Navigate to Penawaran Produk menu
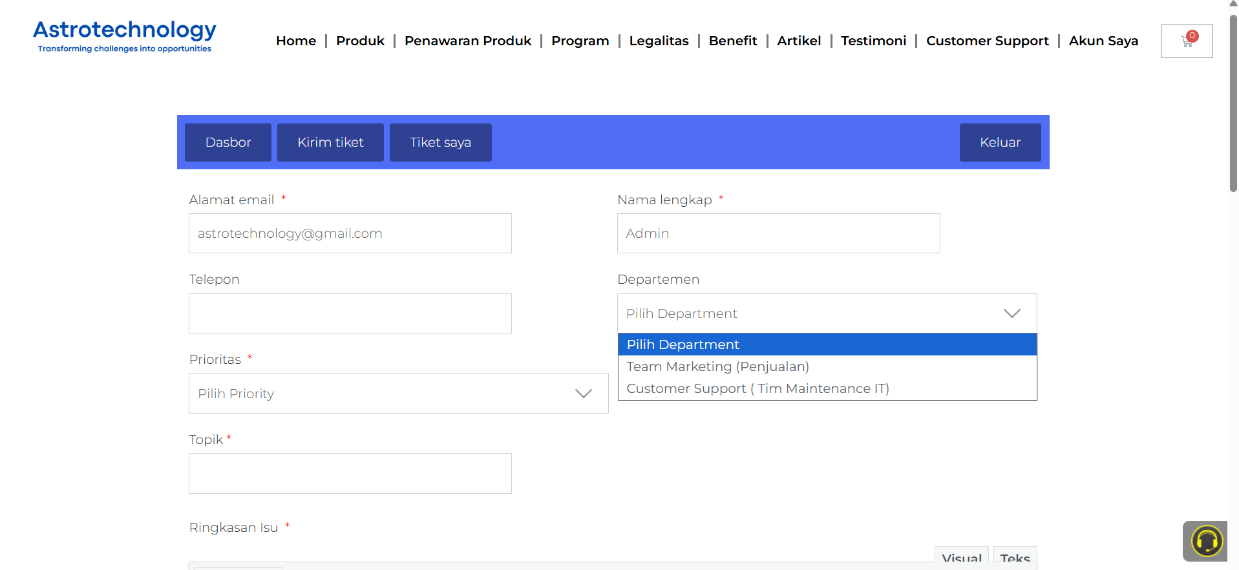 coord(467,41)
